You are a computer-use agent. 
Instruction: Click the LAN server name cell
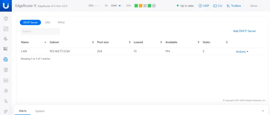pyautogui.click(x=24, y=51)
